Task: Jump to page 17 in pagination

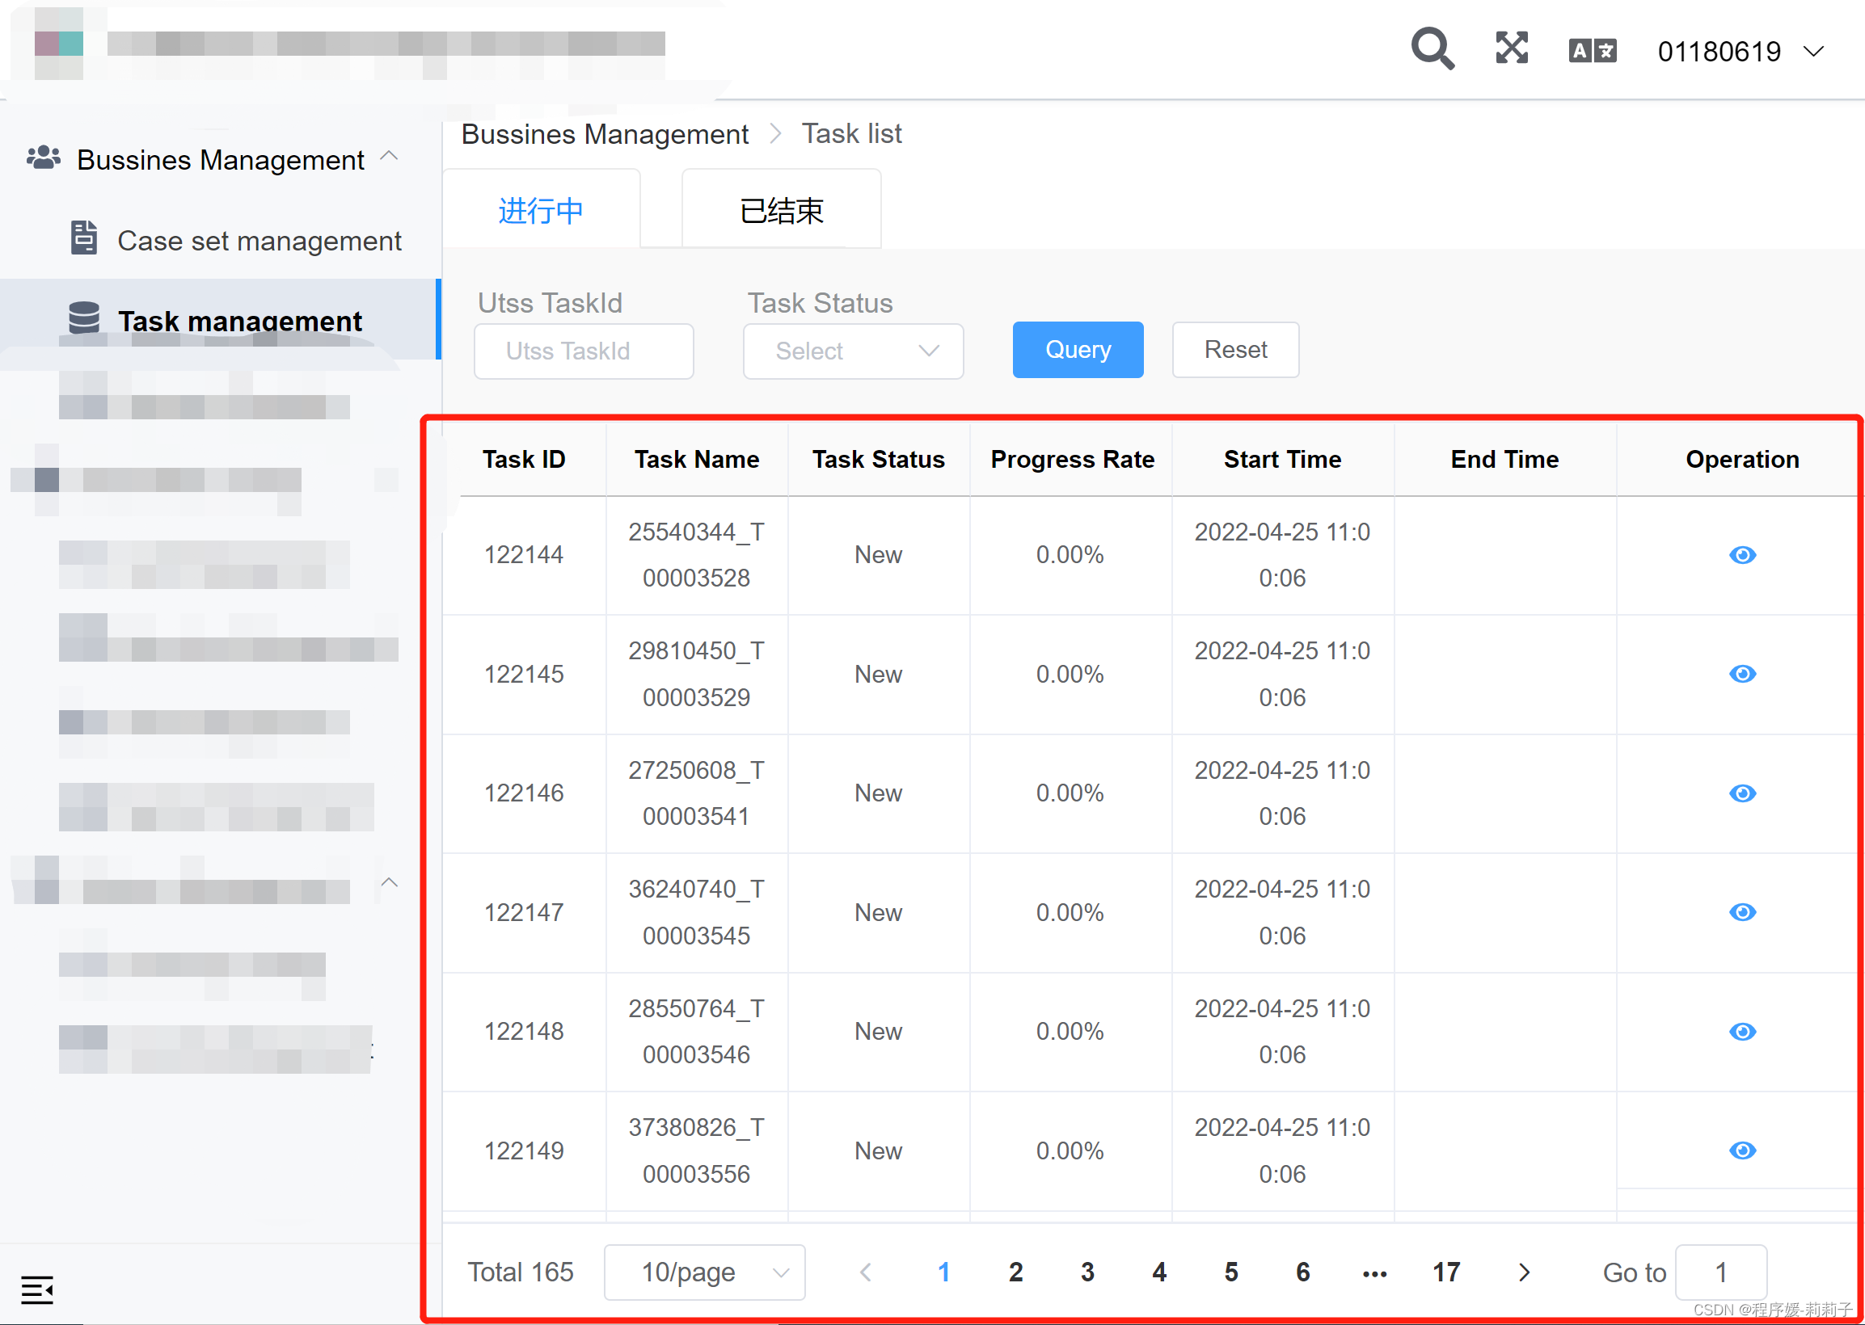Action: tap(1445, 1272)
